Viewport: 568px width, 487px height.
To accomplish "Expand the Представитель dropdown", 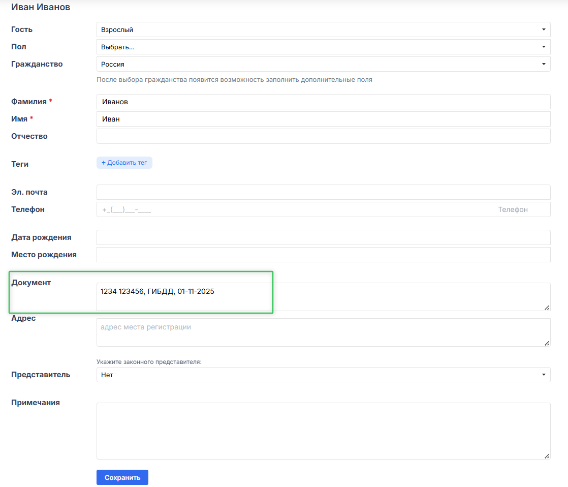I will (x=323, y=375).
